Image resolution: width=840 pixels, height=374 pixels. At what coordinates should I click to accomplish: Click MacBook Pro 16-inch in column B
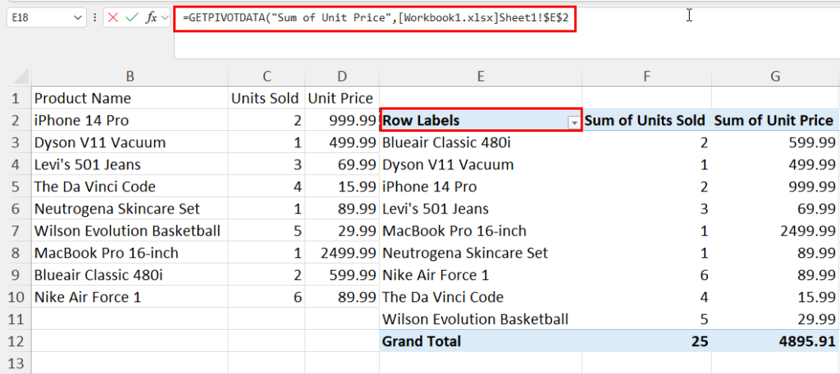point(130,253)
